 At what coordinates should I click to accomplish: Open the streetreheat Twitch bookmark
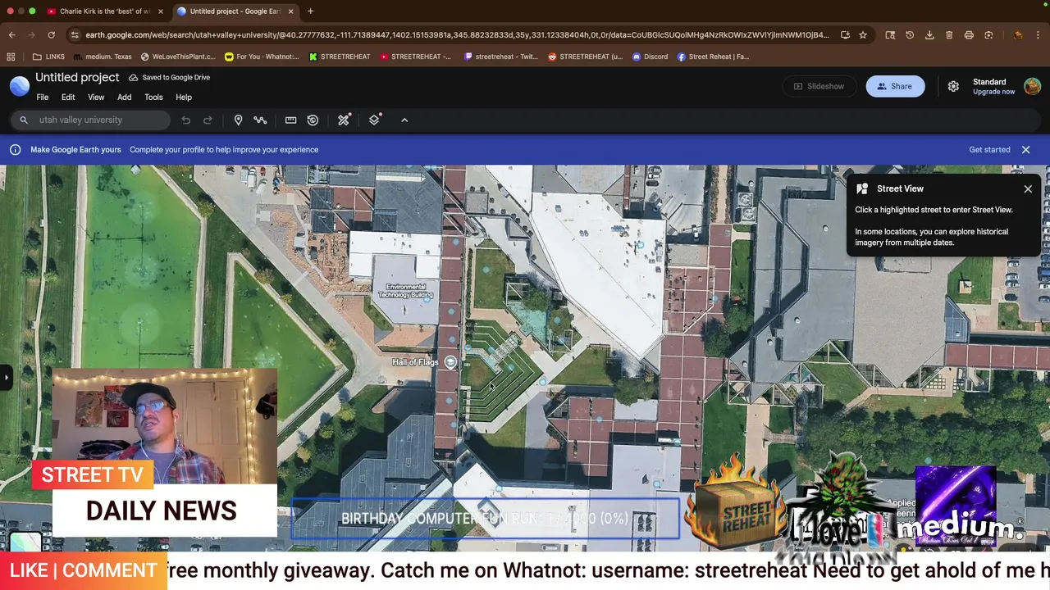coord(501,57)
